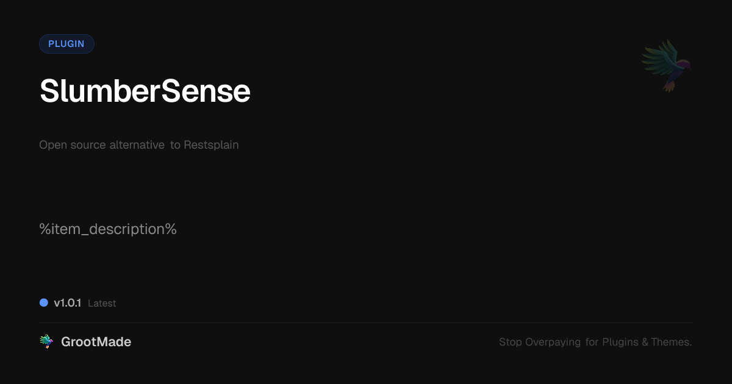Click the ampersand in footer tagline
Image resolution: width=732 pixels, height=384 pixels.
[645, 342]
